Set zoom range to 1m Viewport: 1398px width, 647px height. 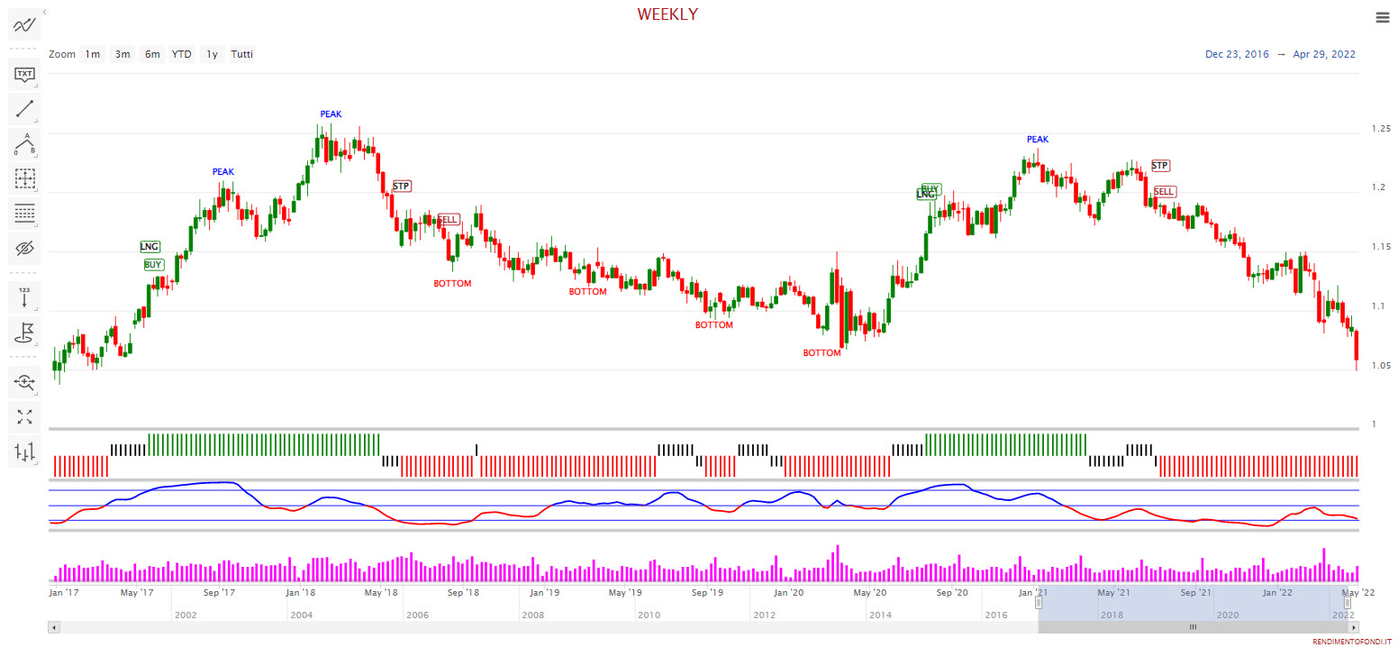(x=93, y=54)
